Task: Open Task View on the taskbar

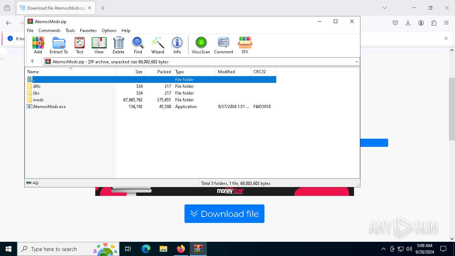Action: (128, 249)
